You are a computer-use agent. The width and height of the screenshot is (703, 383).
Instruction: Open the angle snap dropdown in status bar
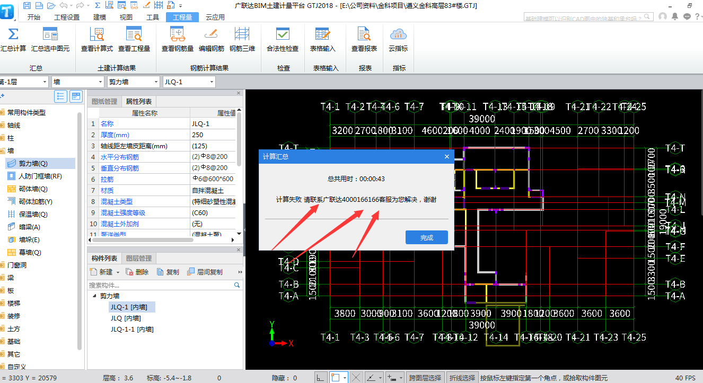point(379,378)
